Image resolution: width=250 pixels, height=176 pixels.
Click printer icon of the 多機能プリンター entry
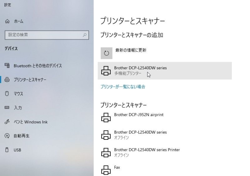(106, 71)
